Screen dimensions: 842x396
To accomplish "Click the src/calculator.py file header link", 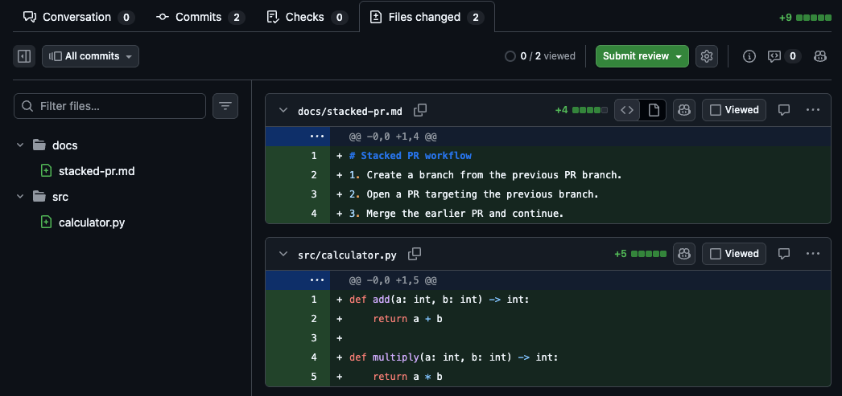I will pos(347,255).
